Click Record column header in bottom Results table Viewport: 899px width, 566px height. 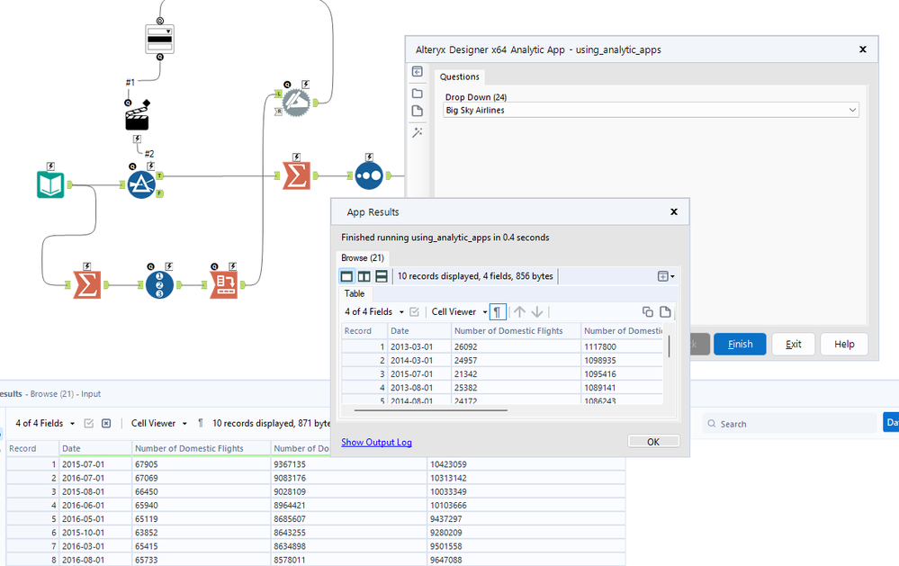pos(32,448)
